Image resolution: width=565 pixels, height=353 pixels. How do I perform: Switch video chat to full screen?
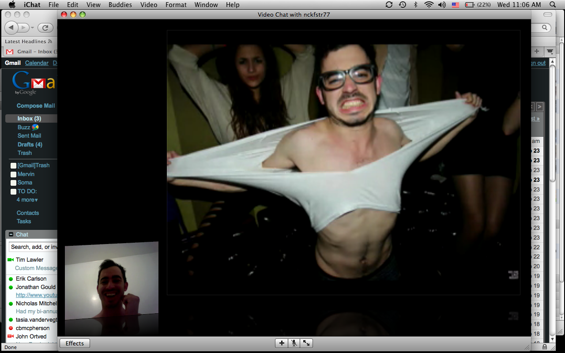tap(306, 343)
